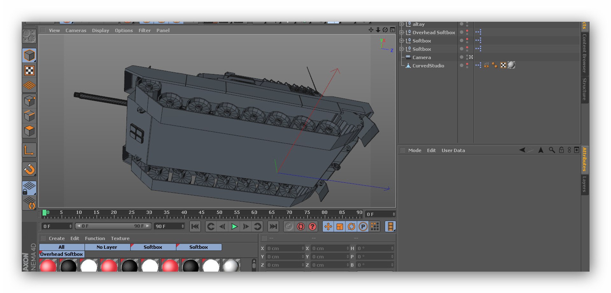Open the material manager Create menu
The image size is (611, 293).
click(57, 238)
